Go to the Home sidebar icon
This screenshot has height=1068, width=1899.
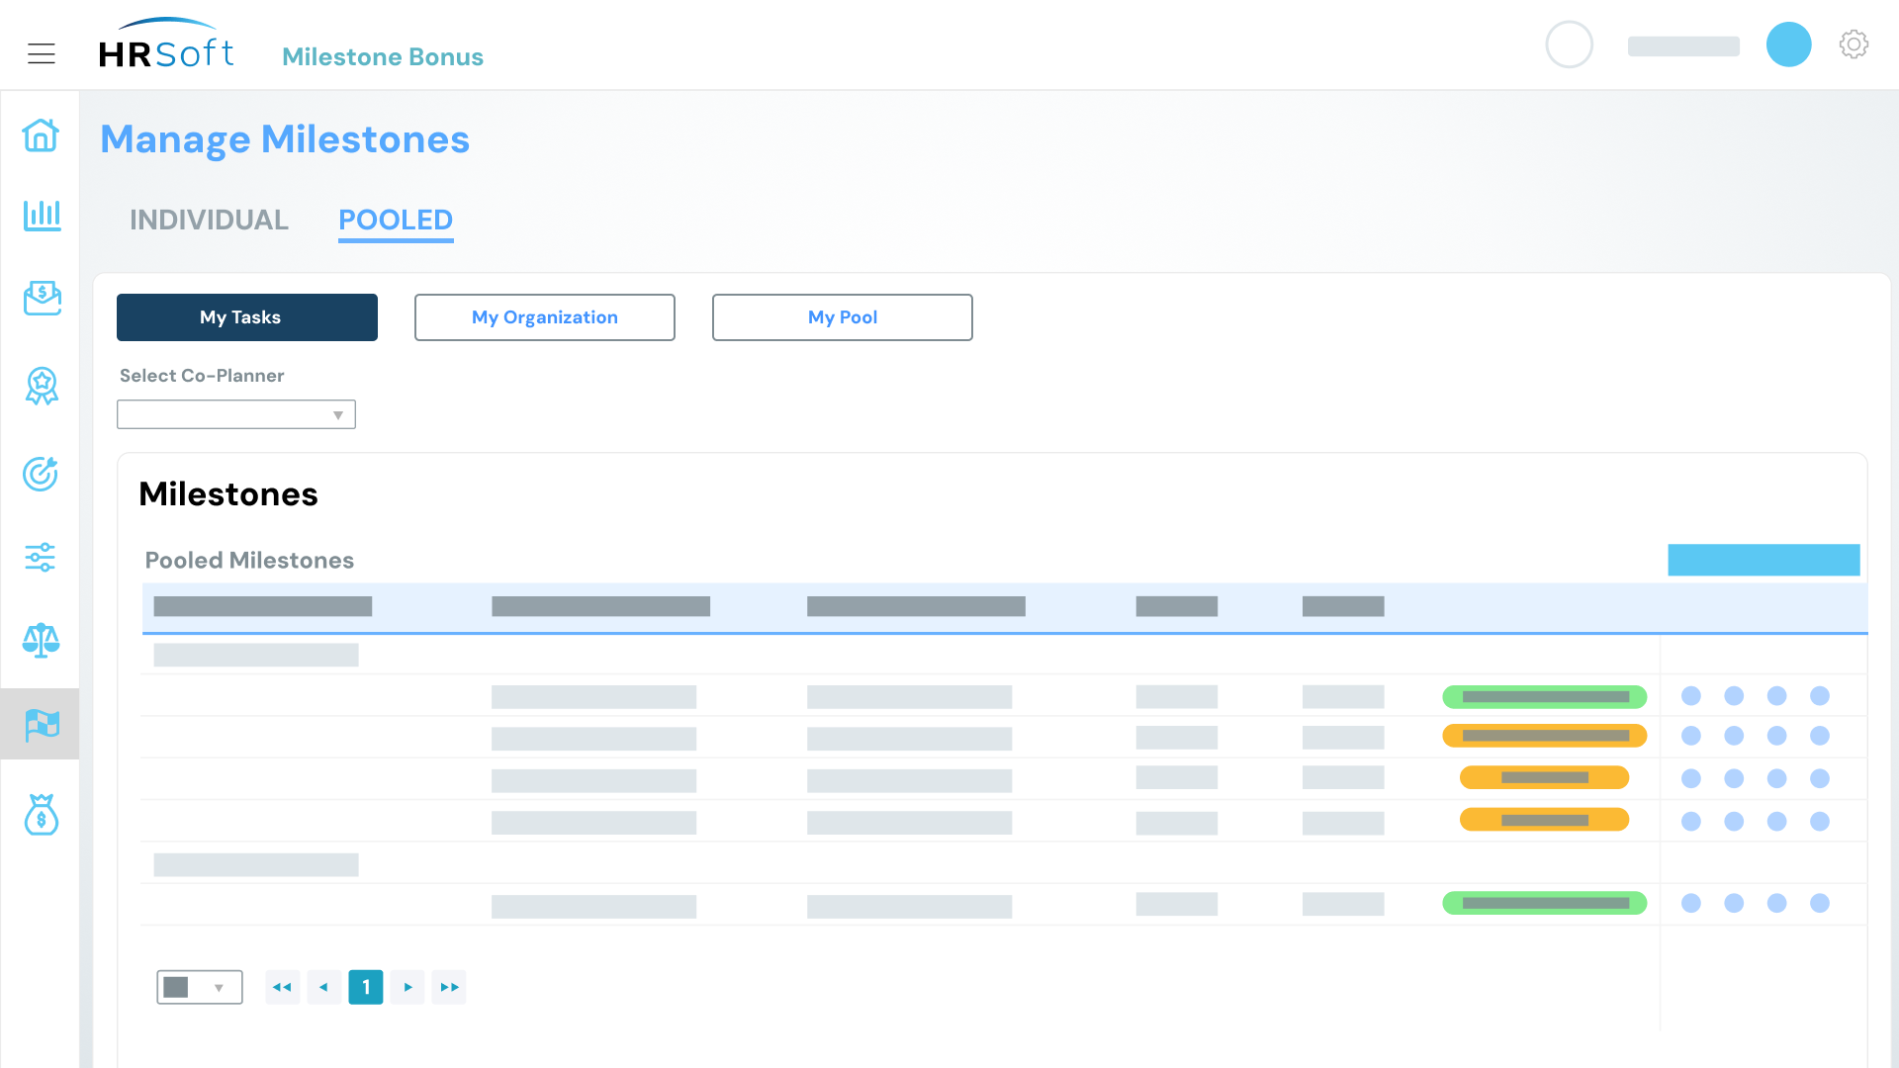[x=41, y=134]
